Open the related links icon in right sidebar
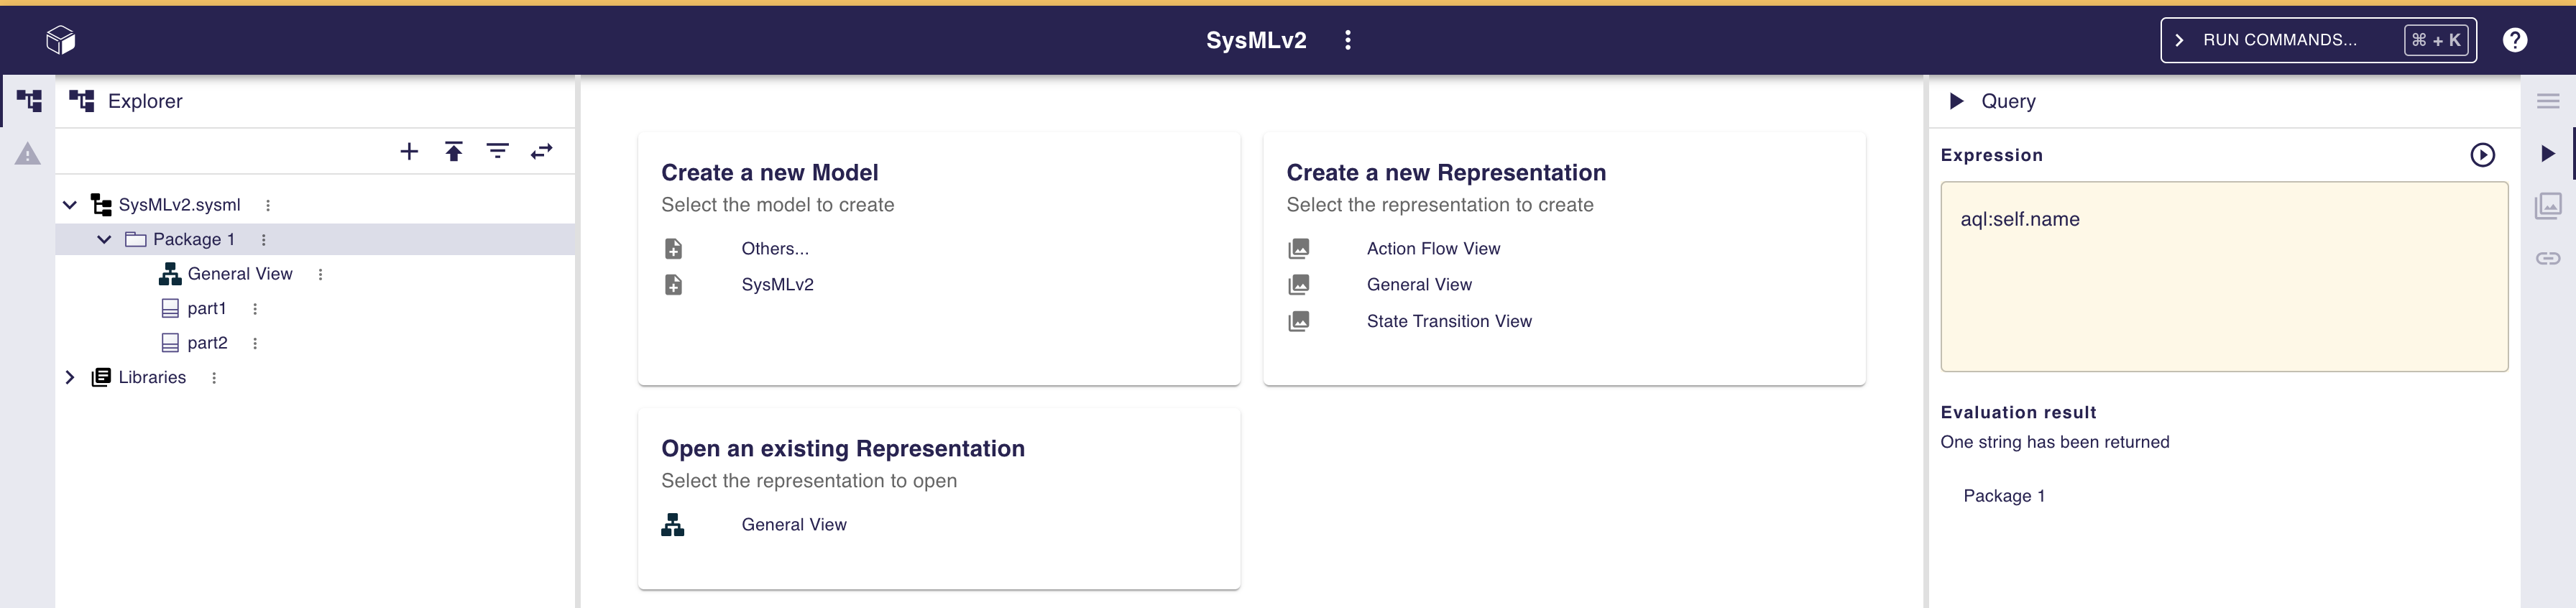2576x608 pixels. 2547,258
